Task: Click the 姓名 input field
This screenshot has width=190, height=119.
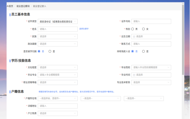Action: [58, 29]
